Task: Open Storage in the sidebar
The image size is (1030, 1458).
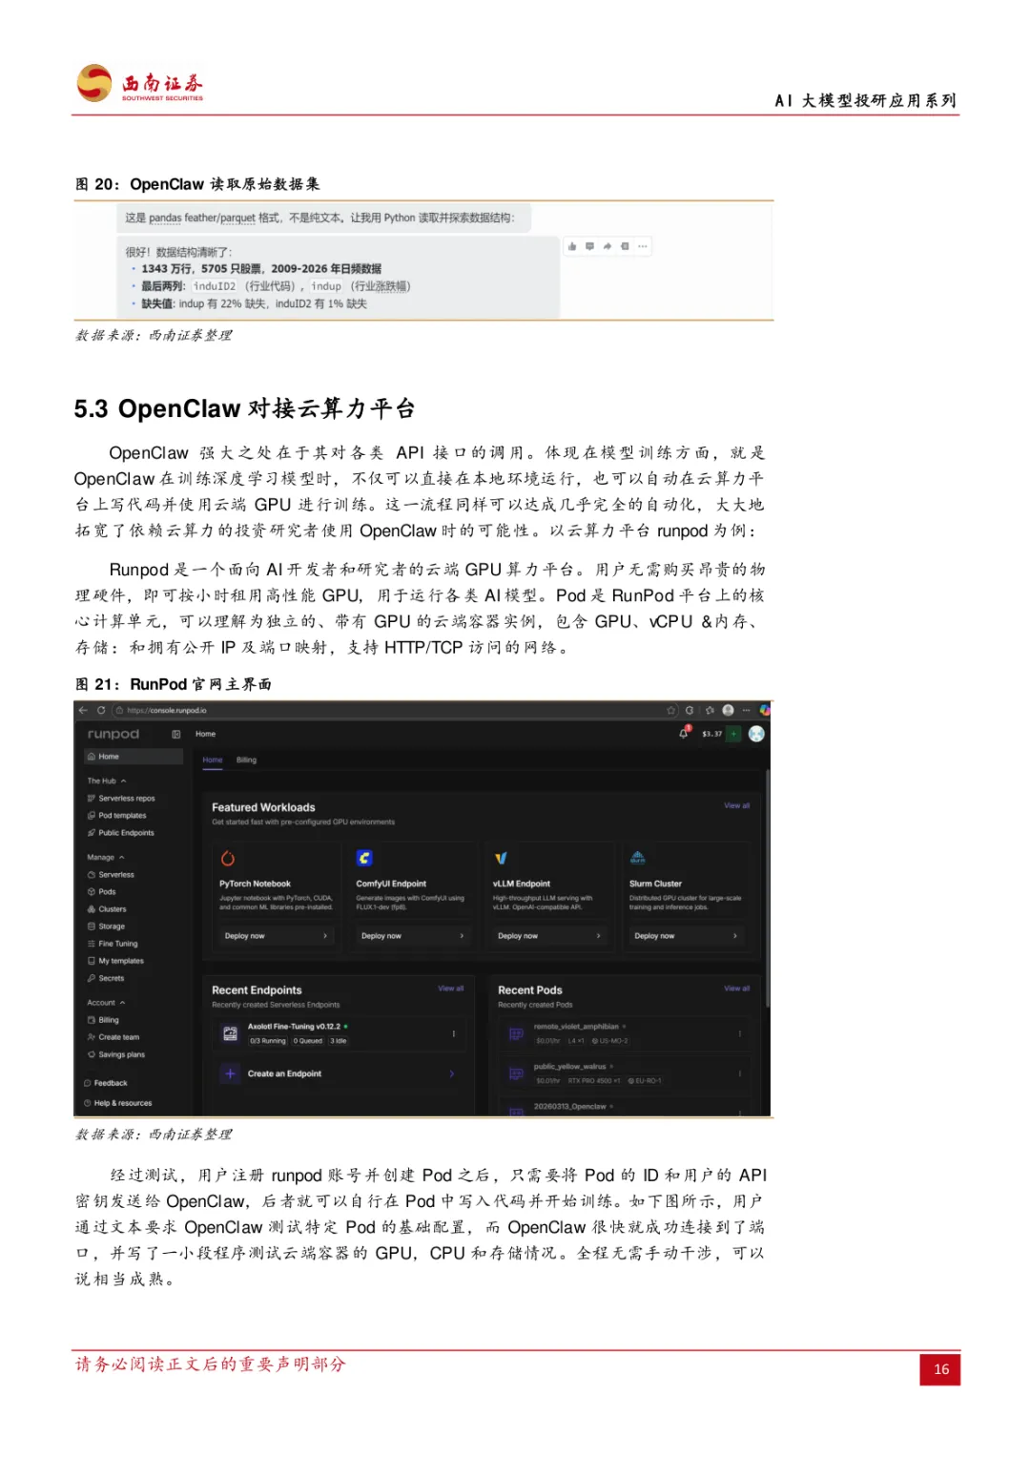Action: 106,926
